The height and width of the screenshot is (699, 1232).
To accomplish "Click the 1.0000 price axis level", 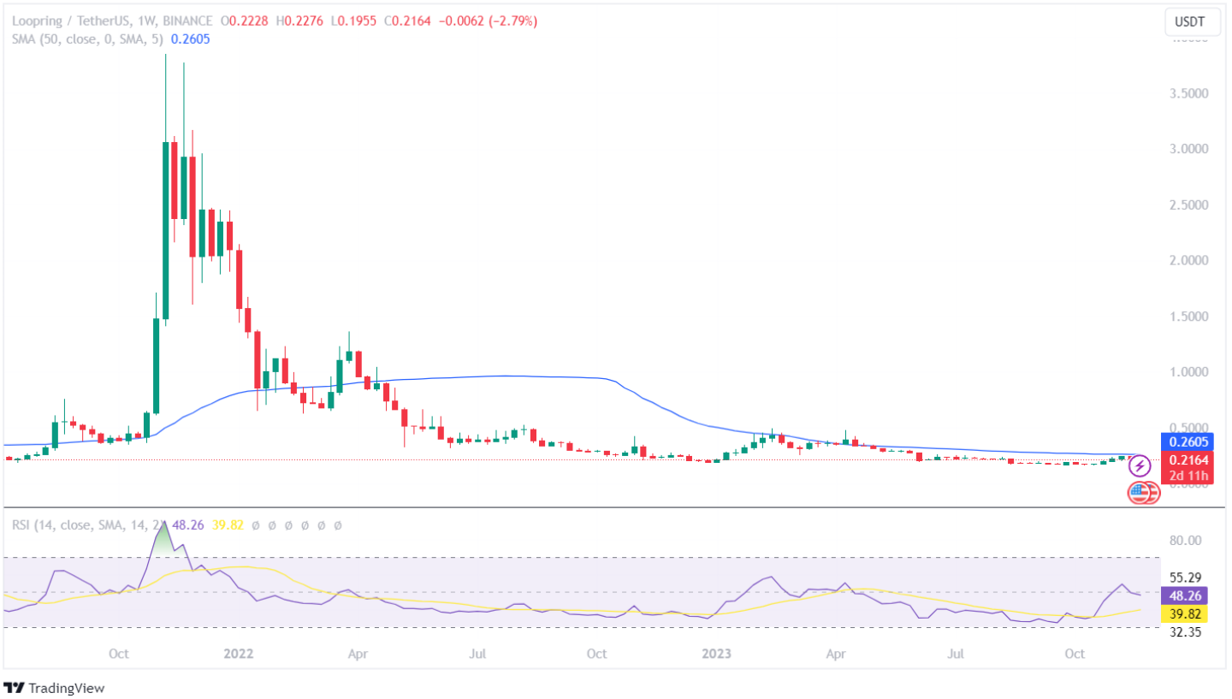I will coord(1189,372).
